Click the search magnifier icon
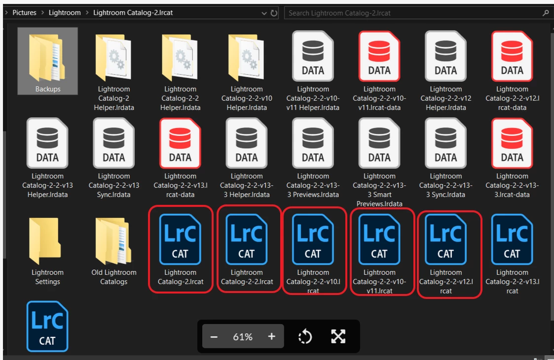This screenshot has height=360, width=554. pos(546,13)
